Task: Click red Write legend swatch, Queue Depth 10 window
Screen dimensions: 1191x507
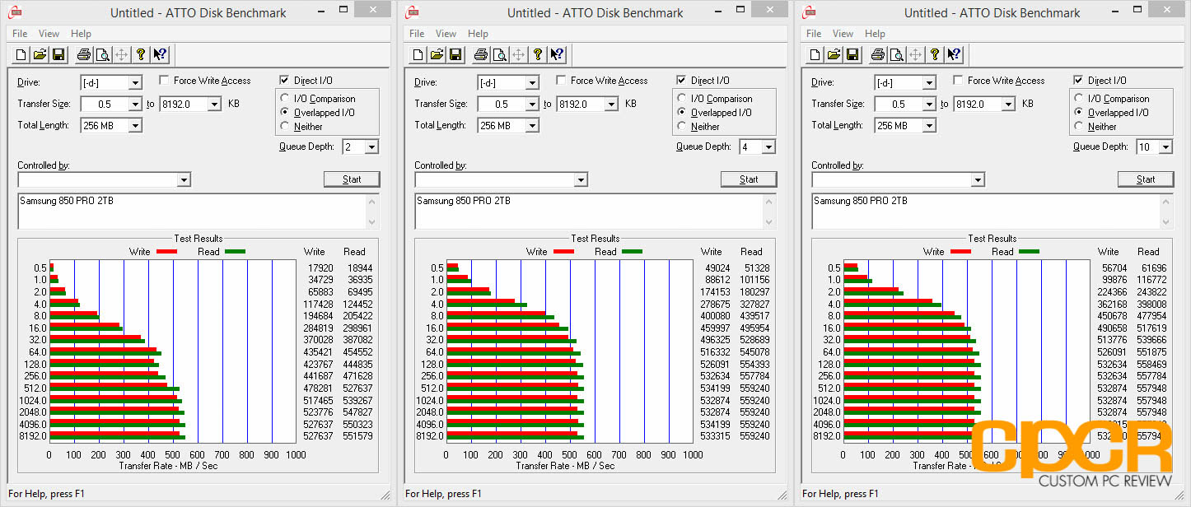Action: coord(960,252)
